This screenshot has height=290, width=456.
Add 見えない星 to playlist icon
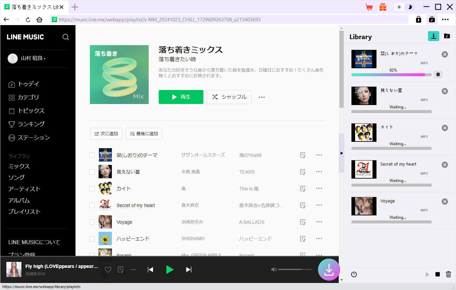[303, 172]
